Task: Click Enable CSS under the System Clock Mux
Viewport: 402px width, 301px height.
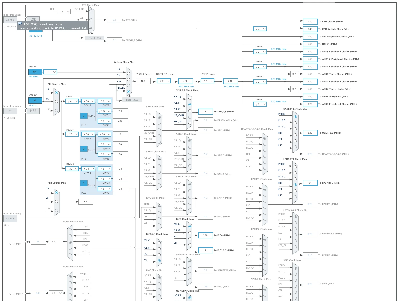Action: tap(132, 100)
